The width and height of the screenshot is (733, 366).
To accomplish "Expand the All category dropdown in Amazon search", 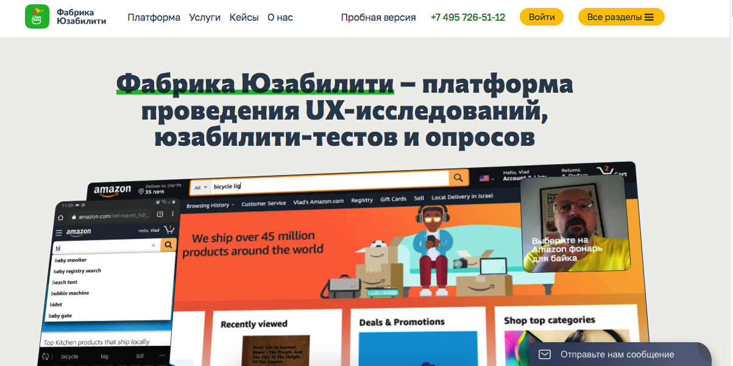I will [x=200, y=187].
